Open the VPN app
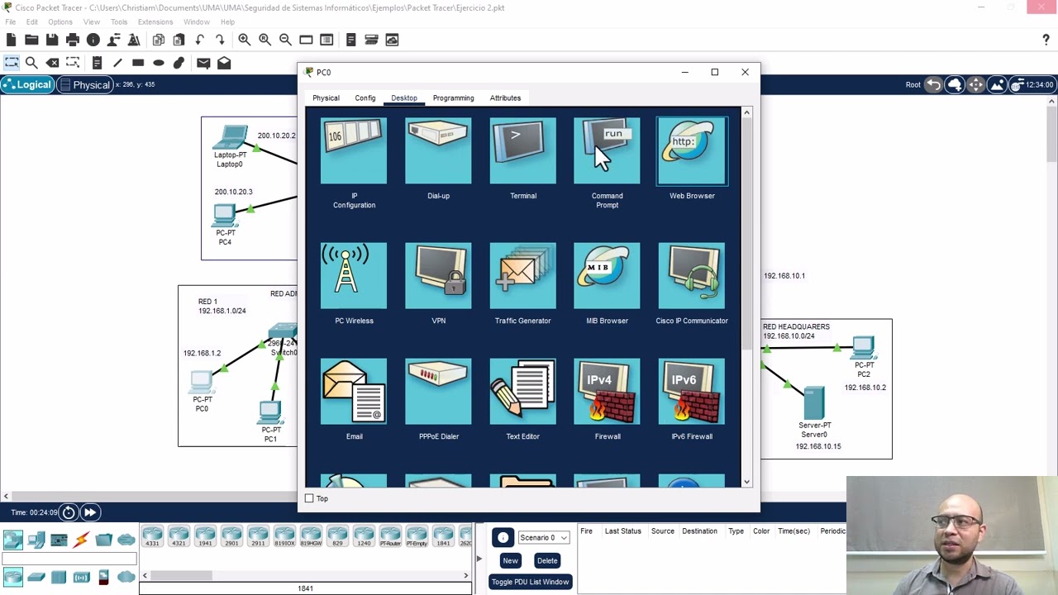The image size is (1058, 595). (438, 275)
